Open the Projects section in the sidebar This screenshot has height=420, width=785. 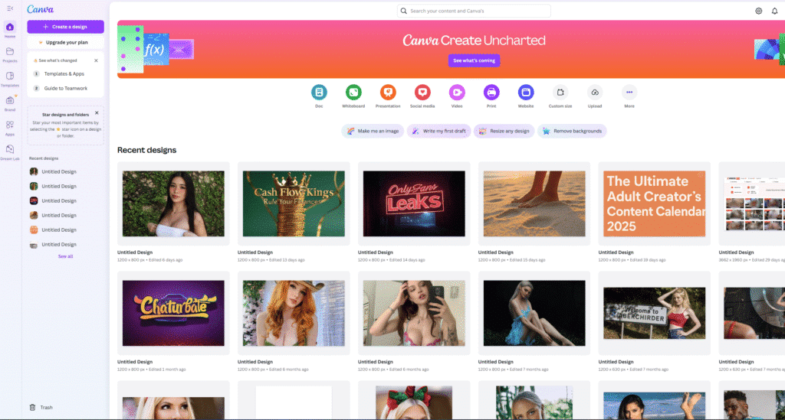click(x=10, y=52)
